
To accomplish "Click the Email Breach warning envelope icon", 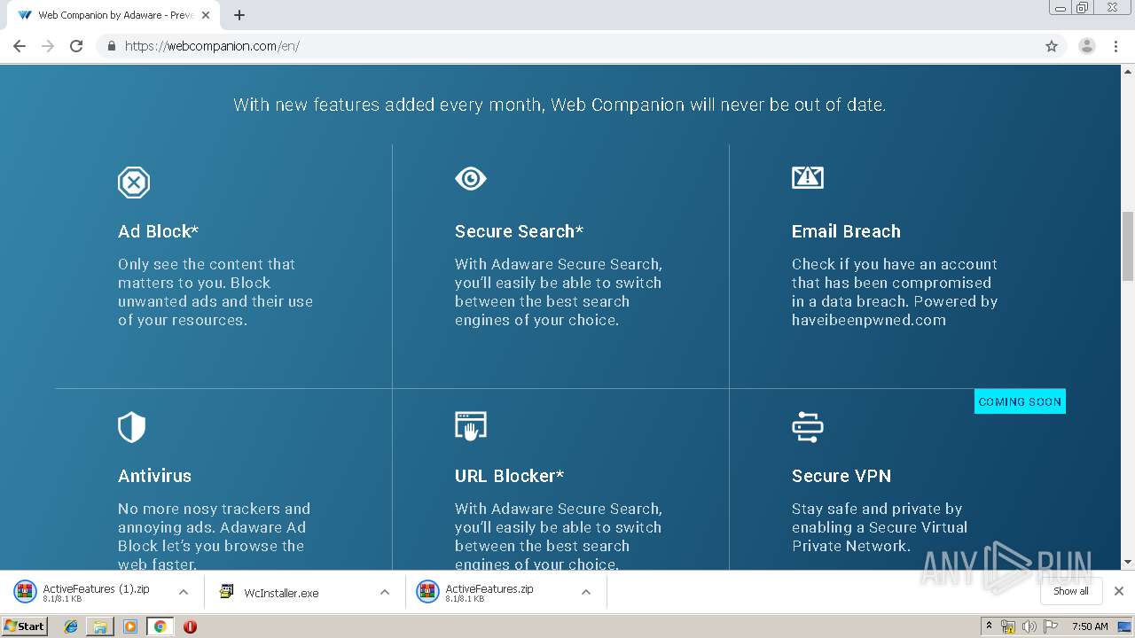I will click(808, 177).
